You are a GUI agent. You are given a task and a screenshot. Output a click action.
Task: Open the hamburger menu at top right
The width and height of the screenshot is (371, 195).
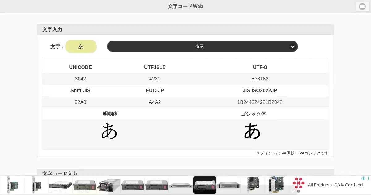click(x=362, y=6)
